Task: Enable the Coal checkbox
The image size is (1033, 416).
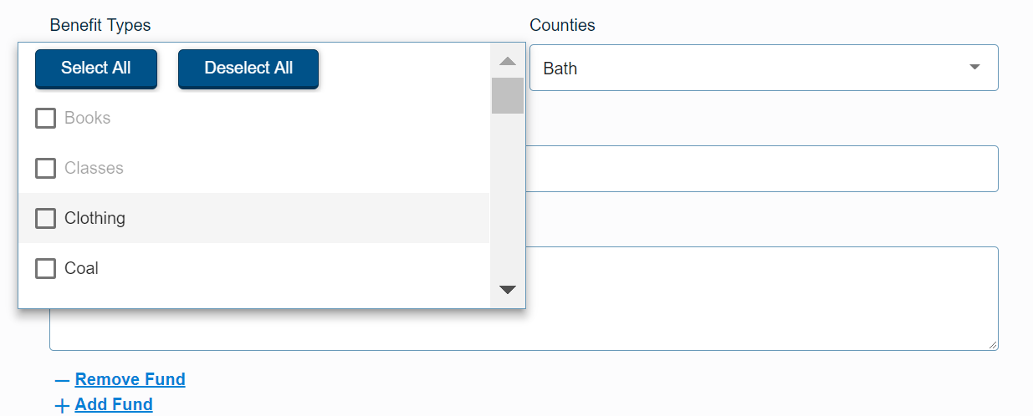Action: (x=45, y=269)
